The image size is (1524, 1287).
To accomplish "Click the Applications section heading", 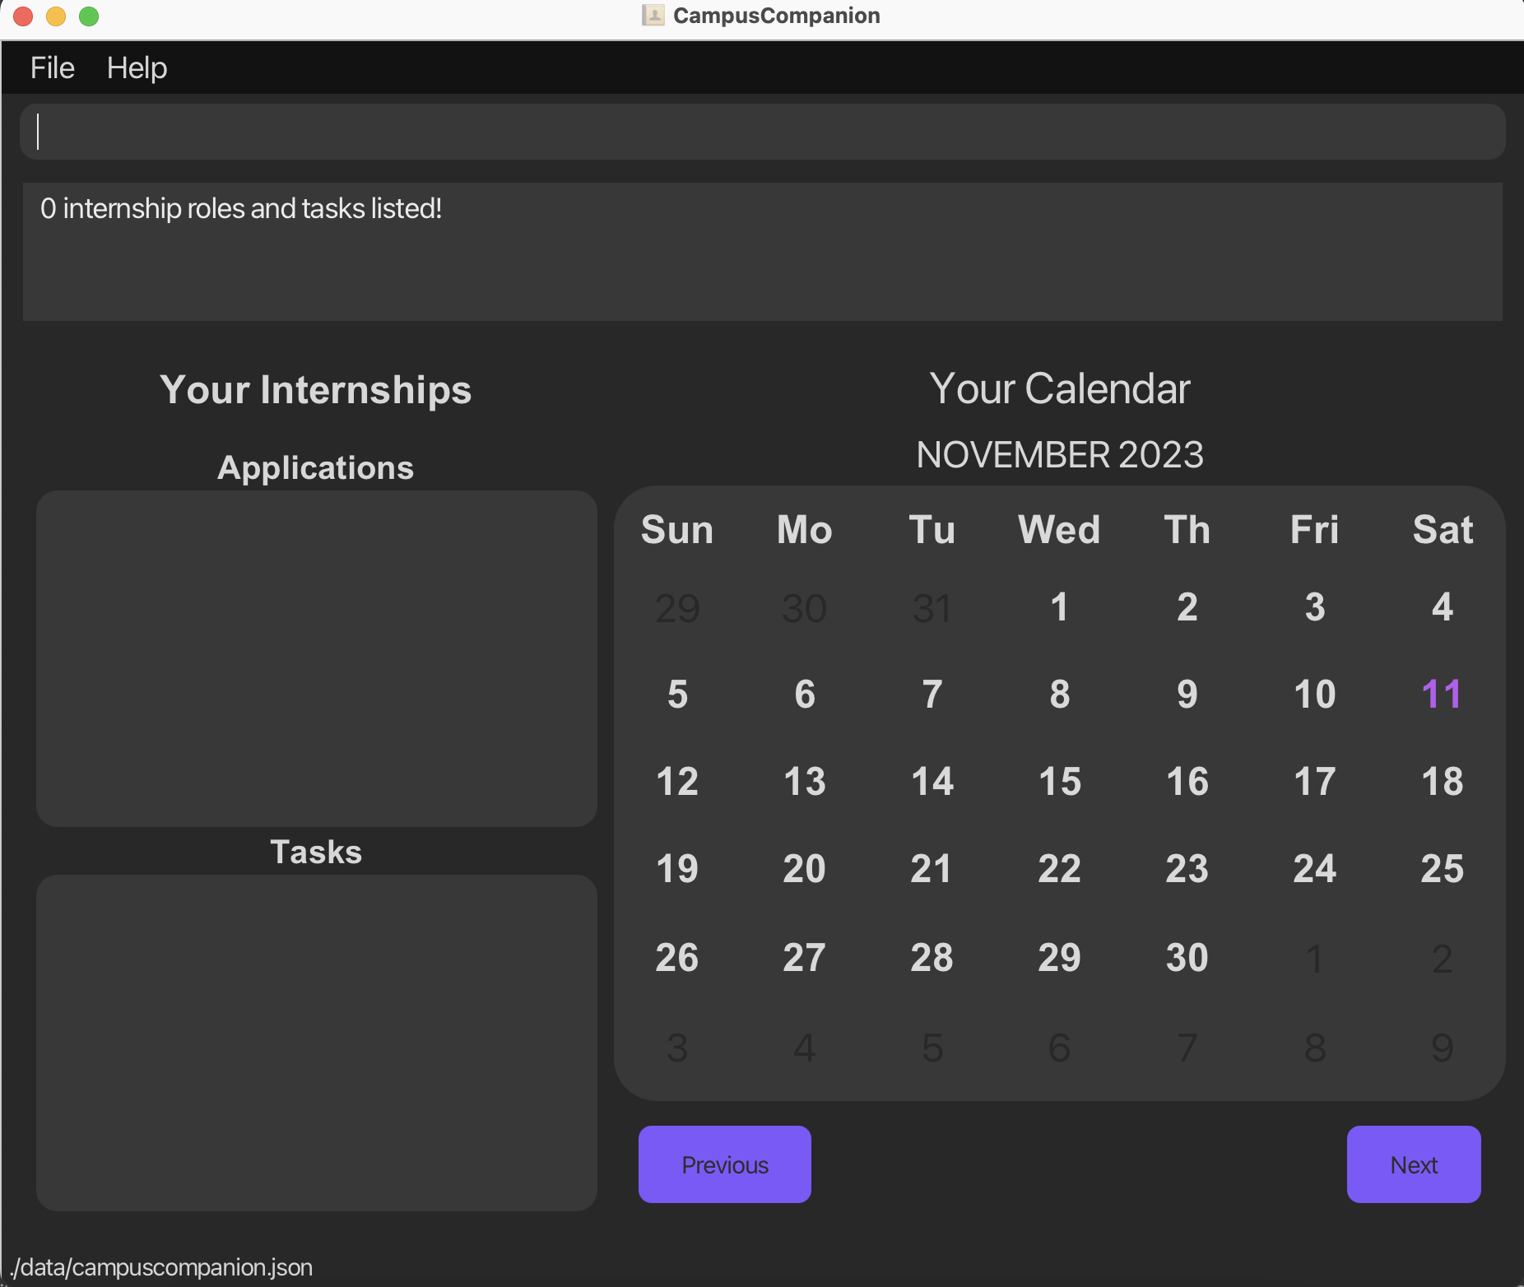I will click(316, 467).
